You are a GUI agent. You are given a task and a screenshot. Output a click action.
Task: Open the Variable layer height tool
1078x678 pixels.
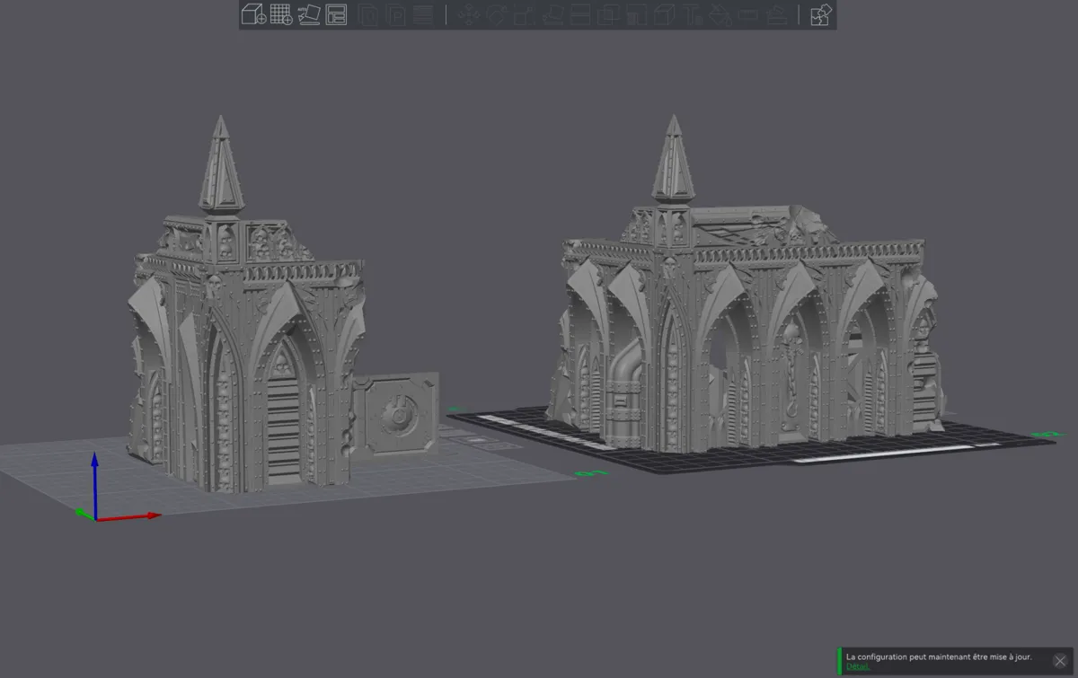point(423,14)
